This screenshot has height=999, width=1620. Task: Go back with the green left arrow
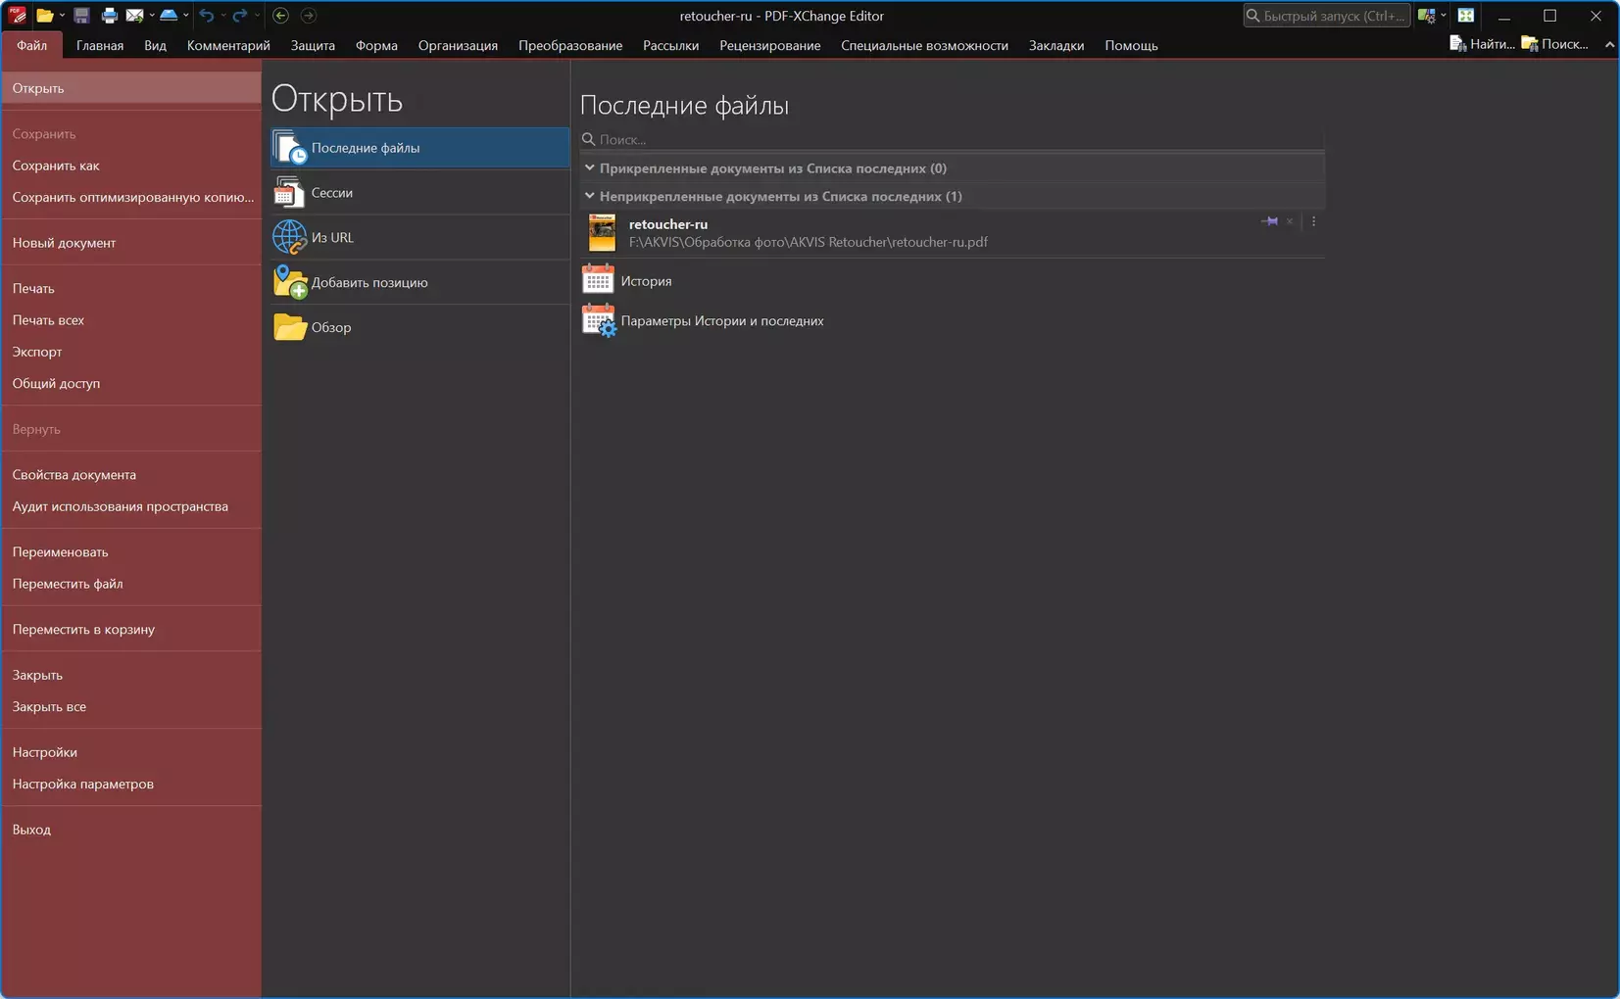281,16
